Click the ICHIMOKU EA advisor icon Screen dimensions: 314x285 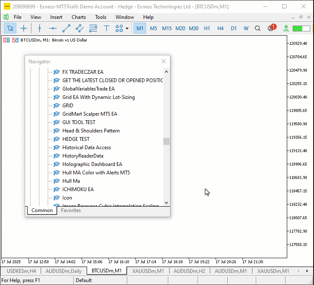point(57,189)
